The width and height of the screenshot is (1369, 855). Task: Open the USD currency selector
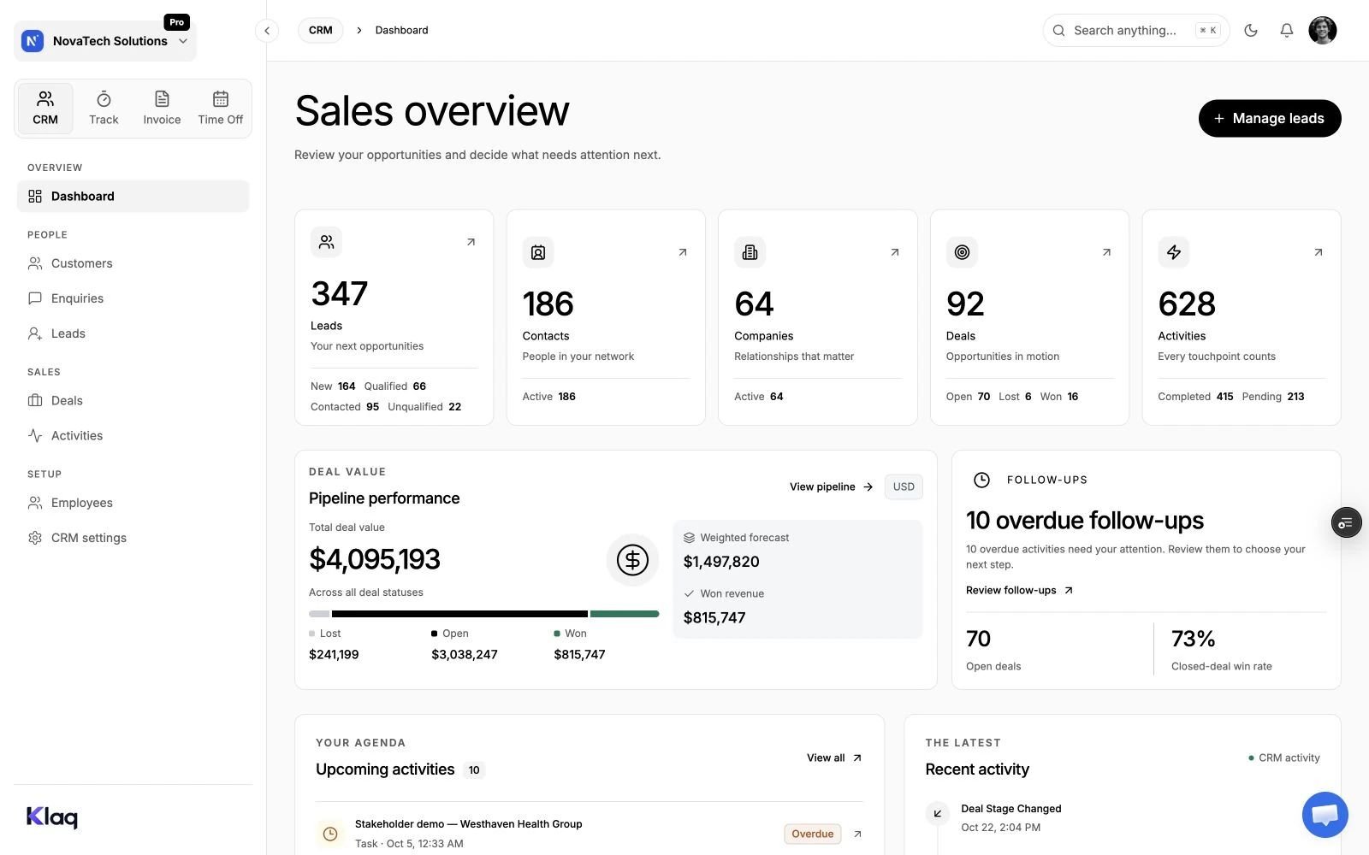pyautogui.click(x=904, y=486)
